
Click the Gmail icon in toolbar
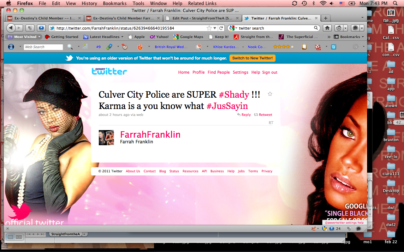[x=318, y=47]
